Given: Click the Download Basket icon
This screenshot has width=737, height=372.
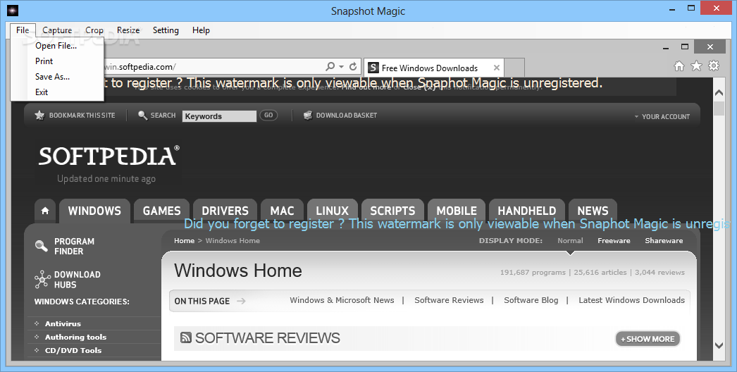Looking at the screenshot, I should click(x=308, y=116).
